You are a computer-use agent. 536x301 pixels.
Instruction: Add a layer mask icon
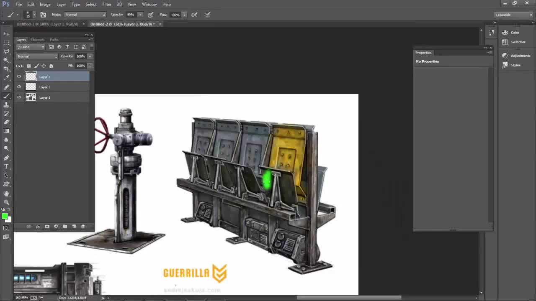[x=47, y=227]
